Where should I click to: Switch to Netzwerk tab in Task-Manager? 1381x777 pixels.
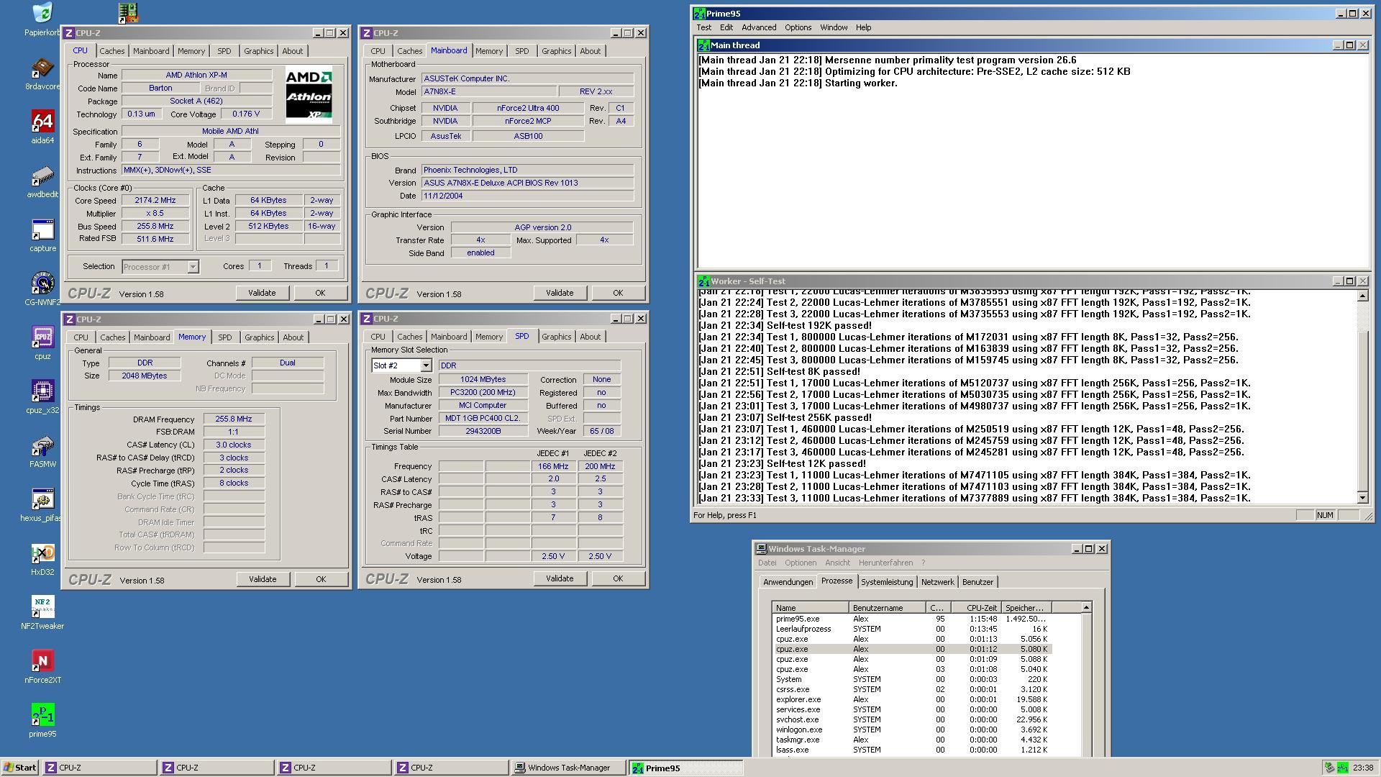coord(937,582)
